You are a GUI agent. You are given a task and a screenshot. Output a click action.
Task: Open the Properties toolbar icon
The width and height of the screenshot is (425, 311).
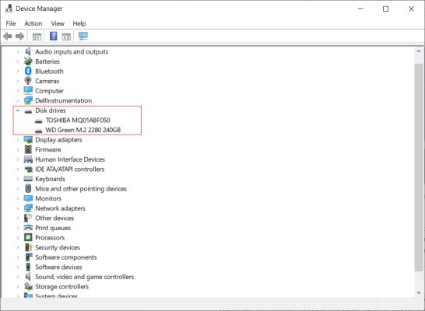coord(37,37)
